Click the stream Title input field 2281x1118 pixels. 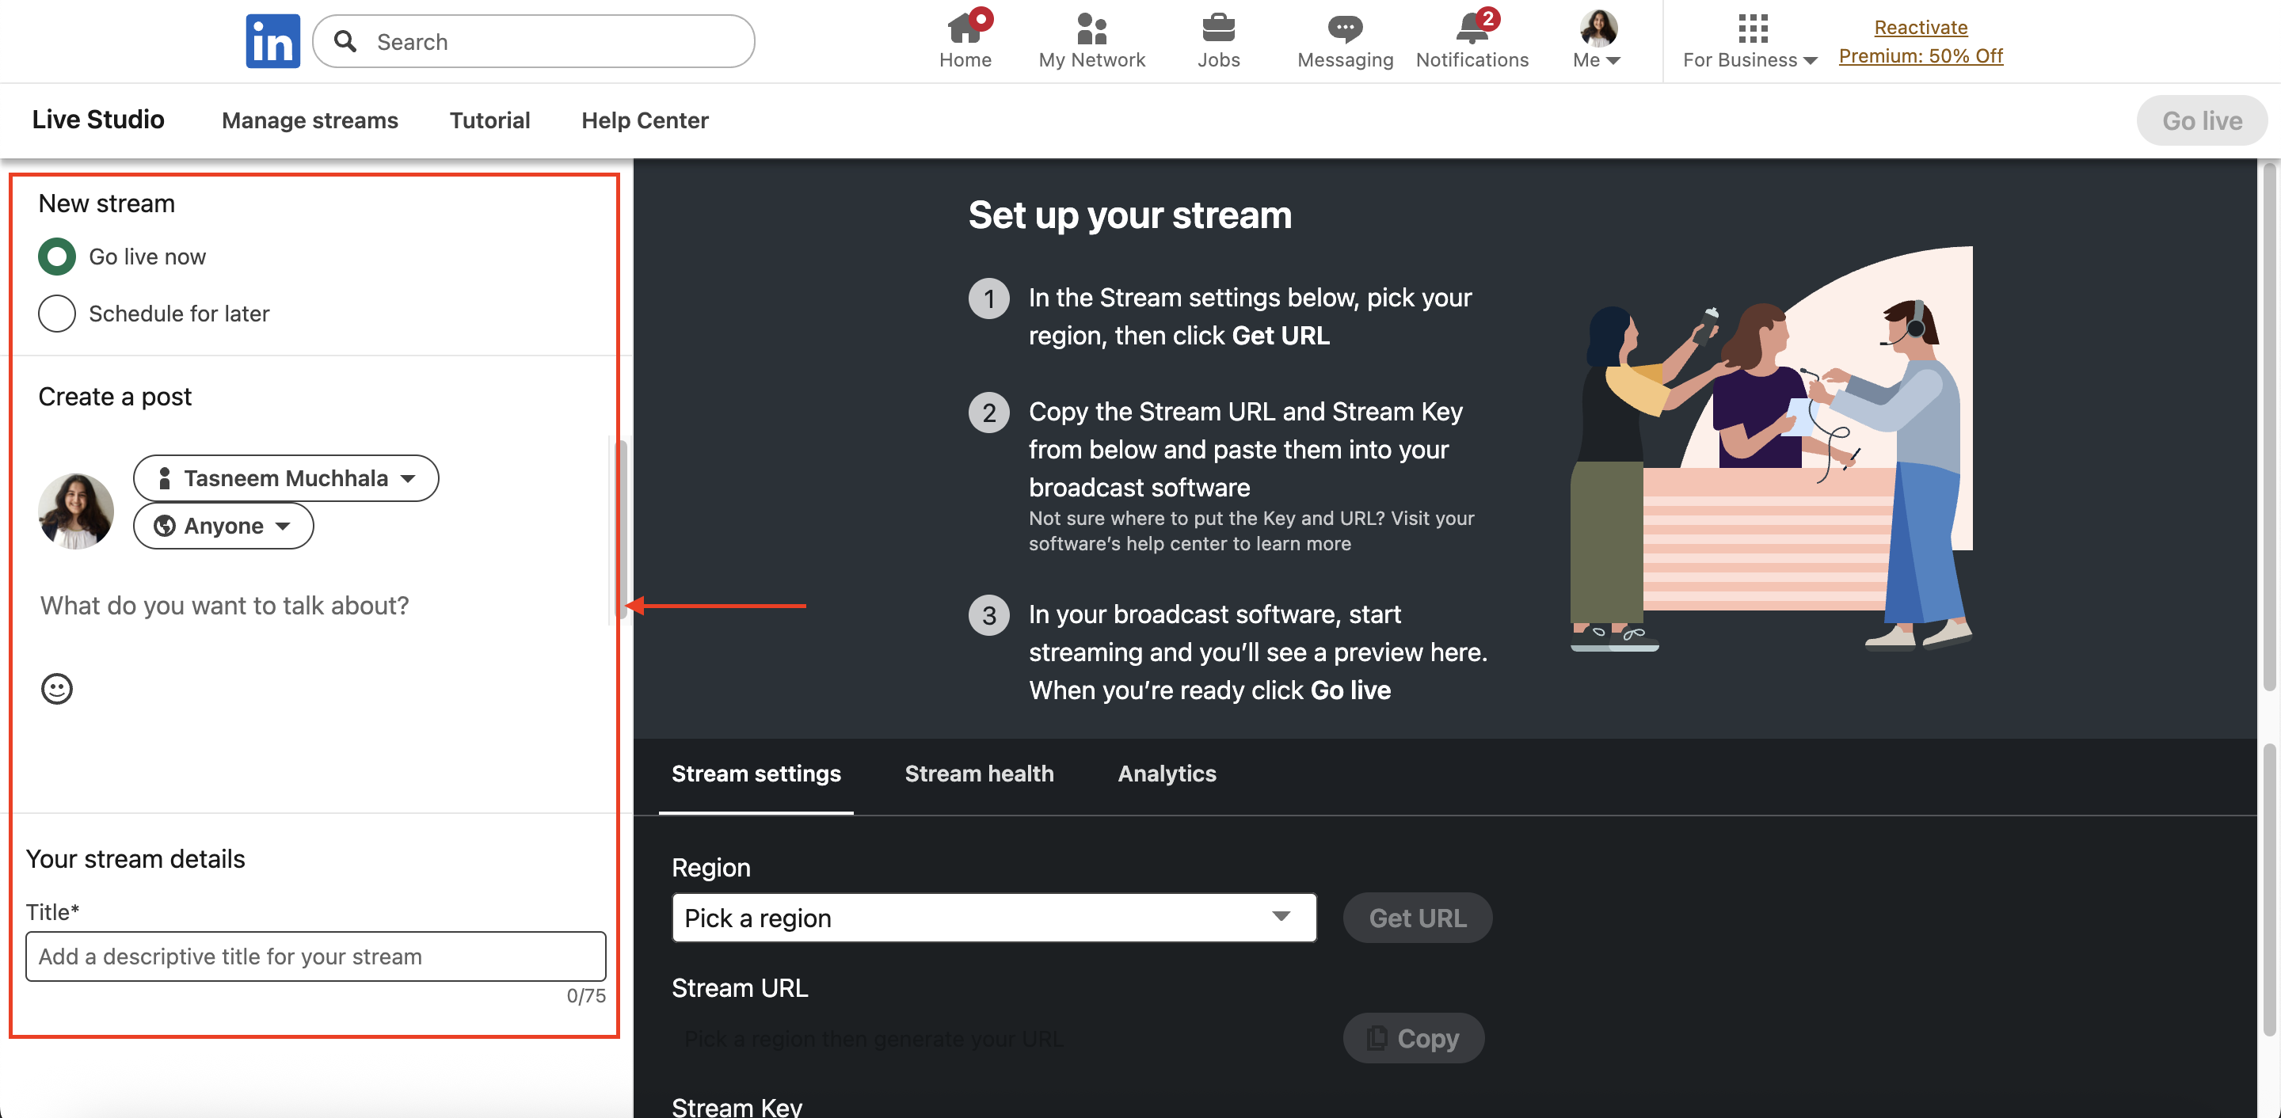point(315,956)
